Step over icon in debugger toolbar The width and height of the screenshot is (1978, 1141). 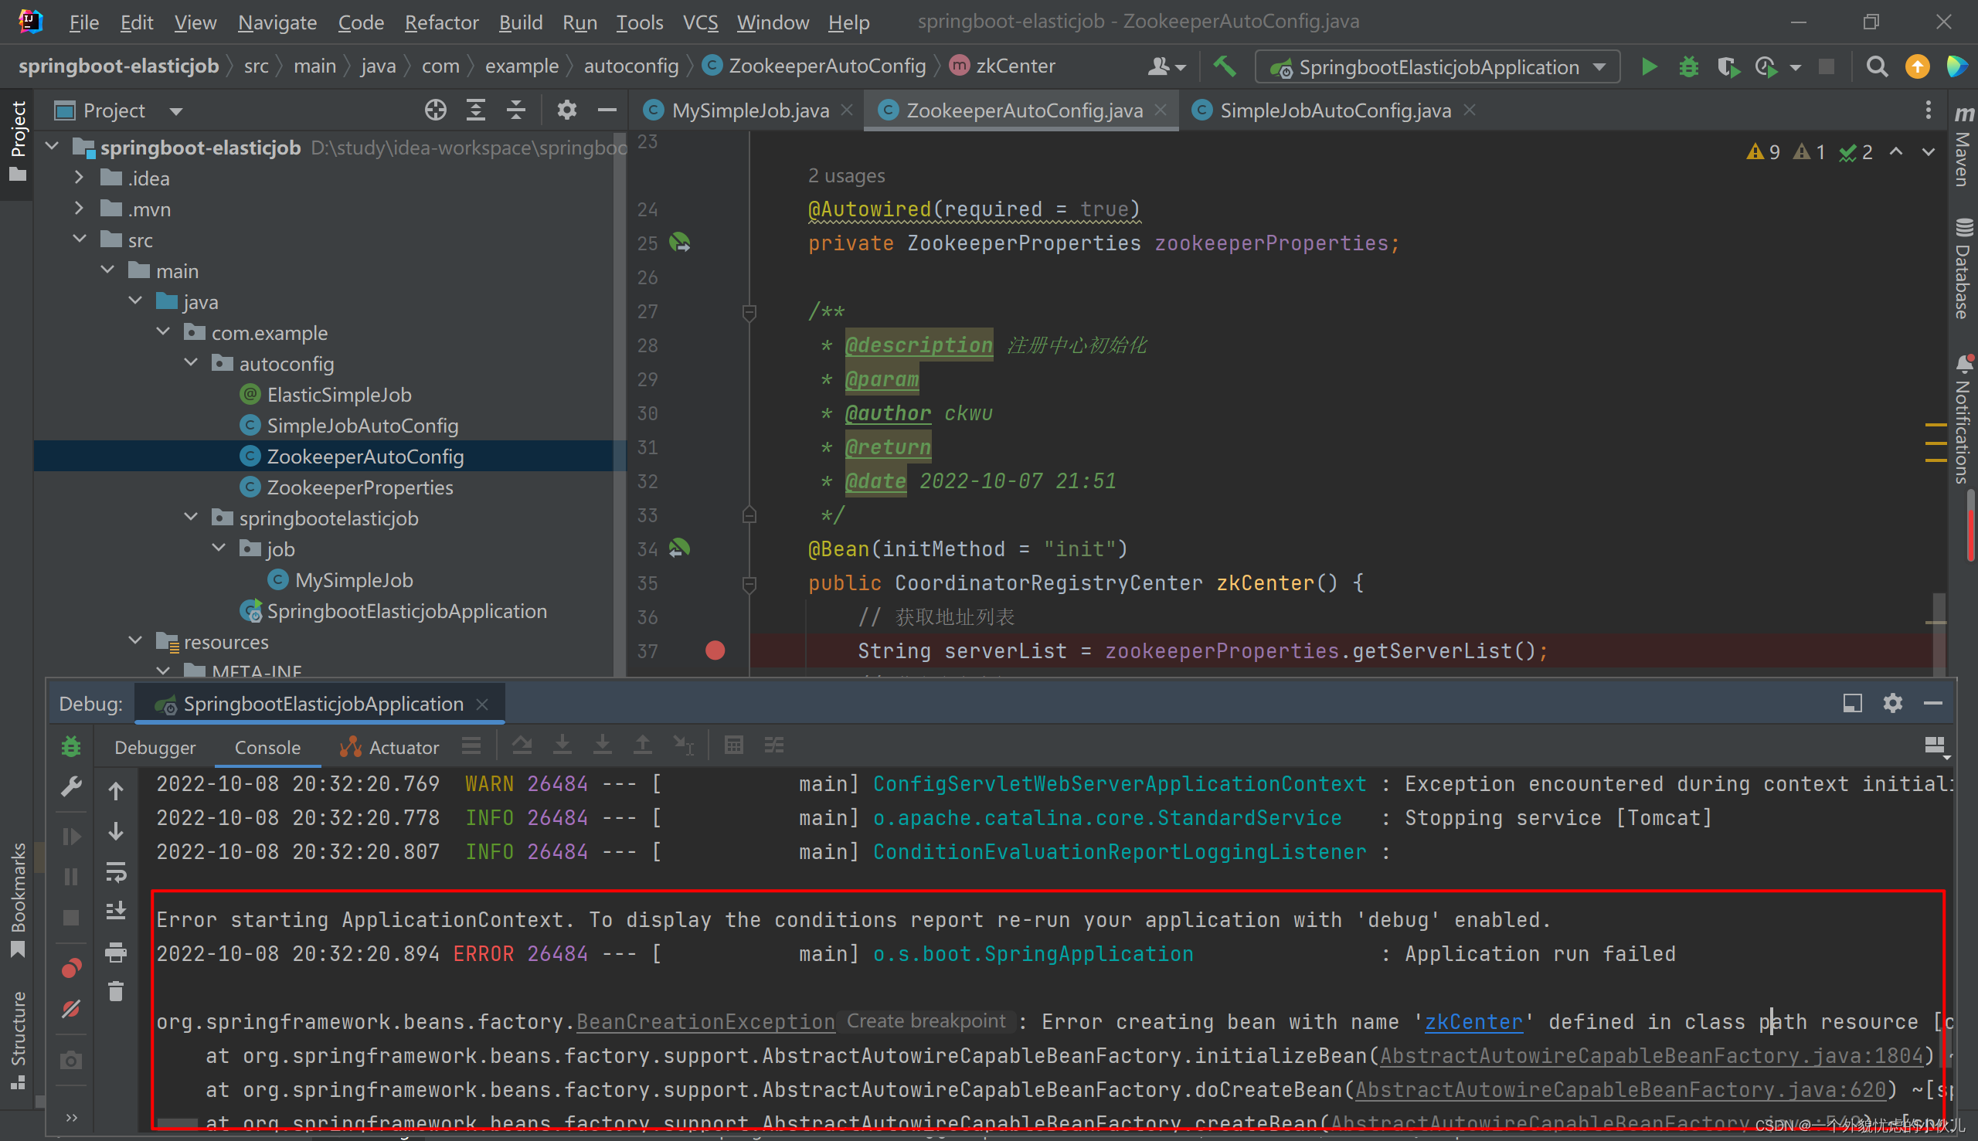point(522,745)
